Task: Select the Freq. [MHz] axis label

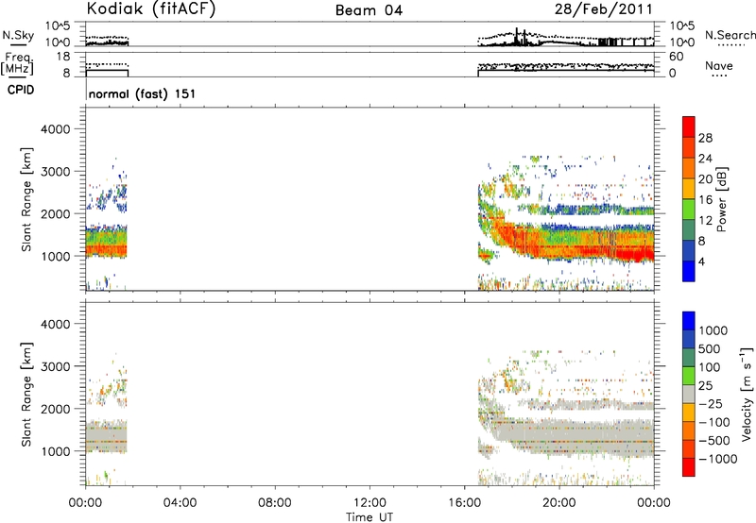Action: tap(18, 63)
